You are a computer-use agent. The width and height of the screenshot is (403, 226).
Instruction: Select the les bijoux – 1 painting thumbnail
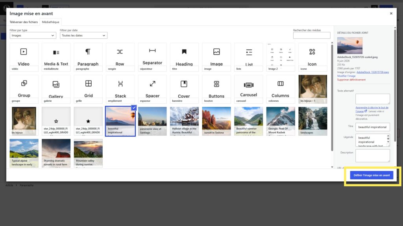coord(313,89)
